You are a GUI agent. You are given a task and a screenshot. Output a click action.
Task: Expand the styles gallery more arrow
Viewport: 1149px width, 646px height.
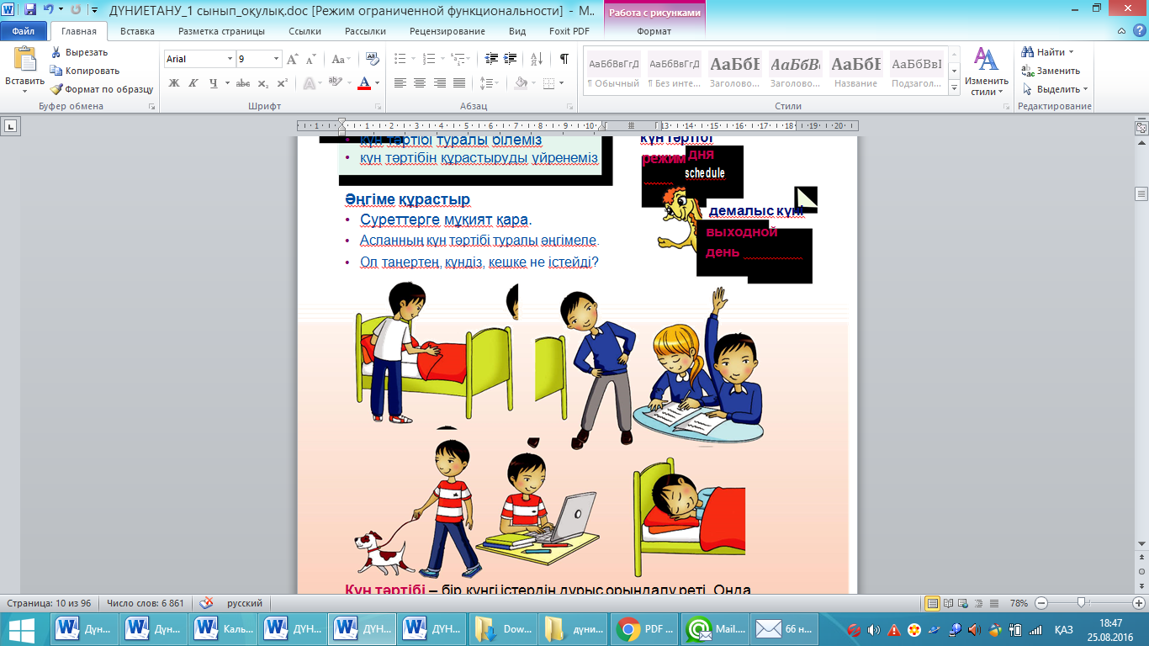click(954, 89)
